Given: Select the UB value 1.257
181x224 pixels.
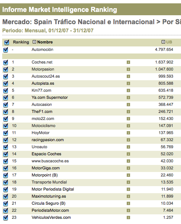Looking at the screenshot, I should [x=168, y=217].
